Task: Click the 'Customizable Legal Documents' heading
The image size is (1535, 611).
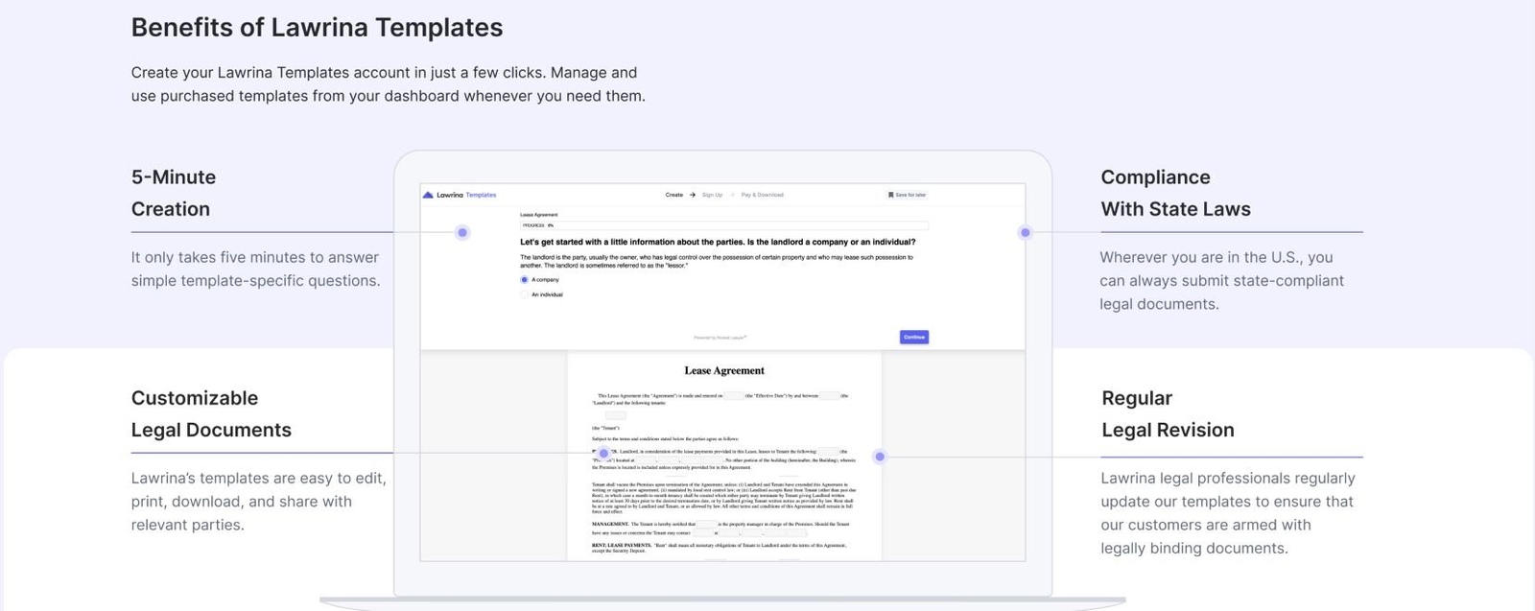Action: 211,413
